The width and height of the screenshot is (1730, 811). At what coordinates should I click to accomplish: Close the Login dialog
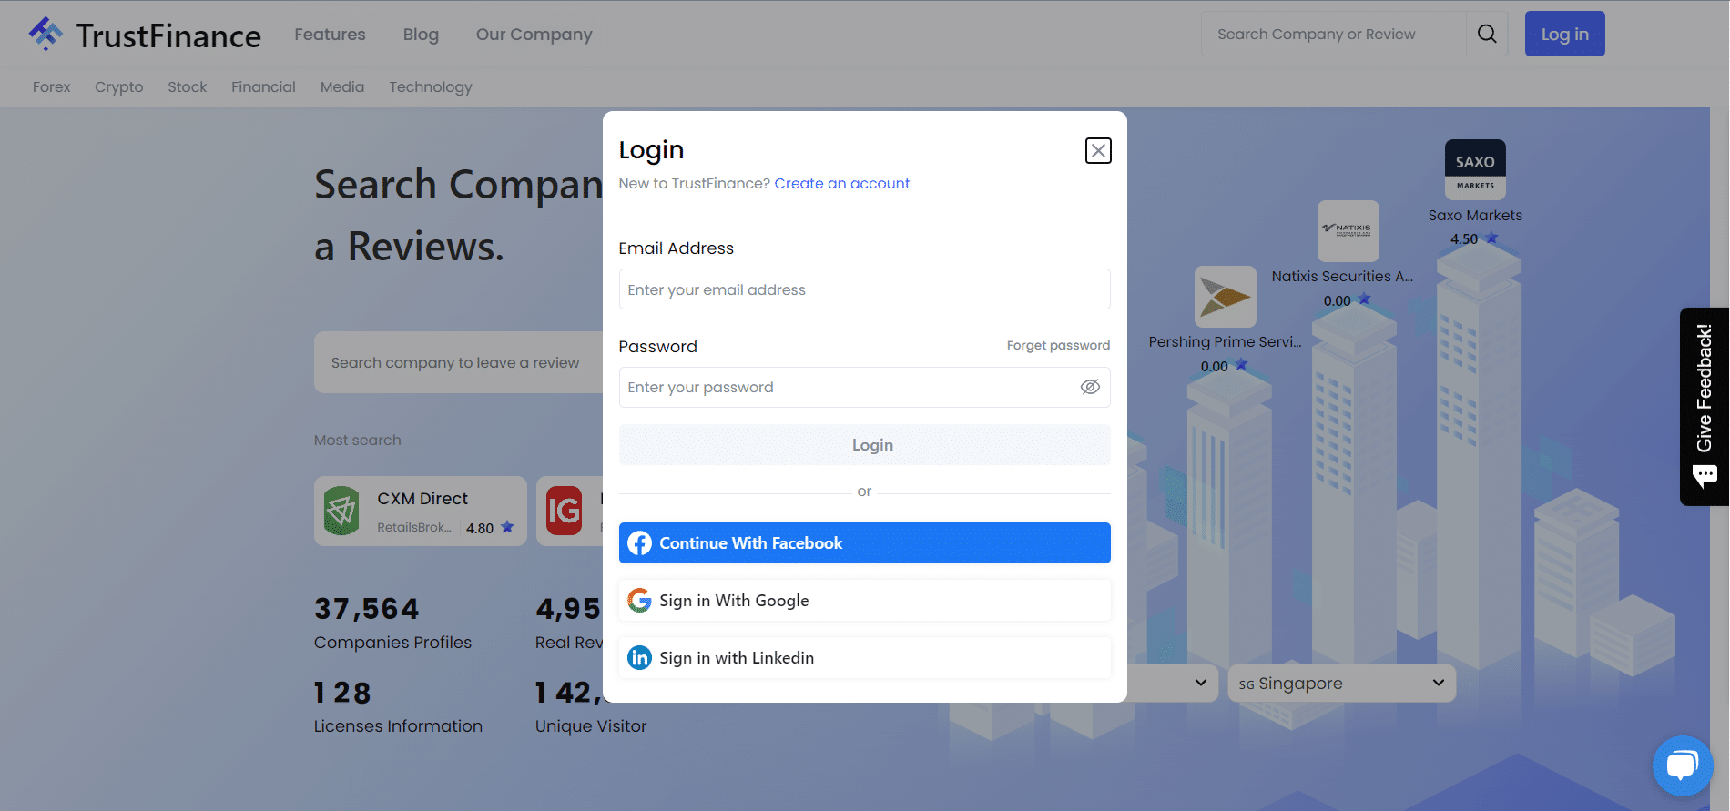1098,150
